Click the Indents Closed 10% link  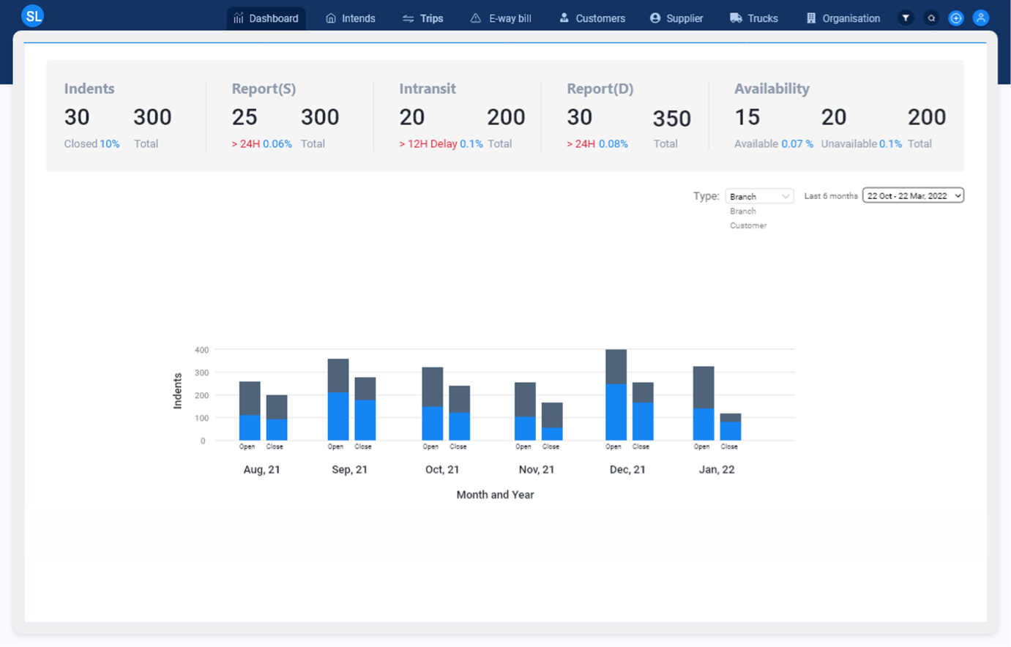click(x=109, y=144)
